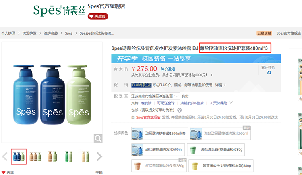302x175 pixels.
Task: Click the red 关注我 follow button
Action: [x=98, y=16]
